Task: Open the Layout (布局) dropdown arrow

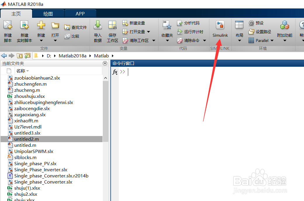Action: (x=239, y=40)
